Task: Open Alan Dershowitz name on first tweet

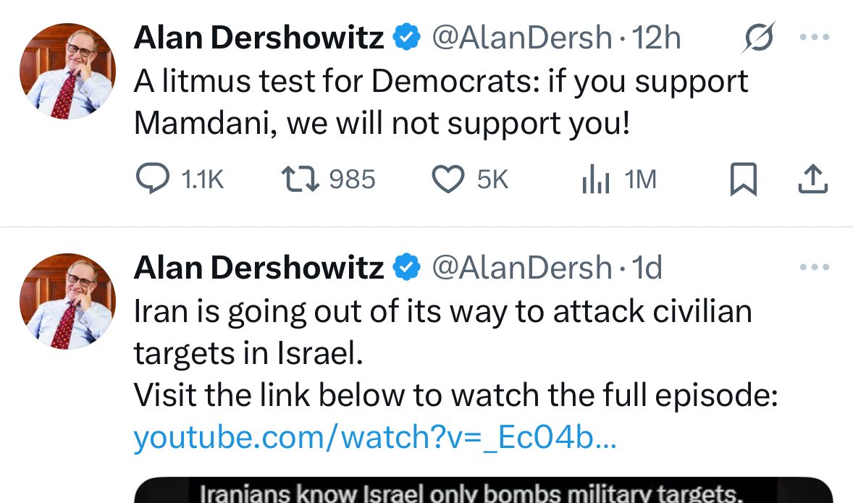Action: coord(259,38)
